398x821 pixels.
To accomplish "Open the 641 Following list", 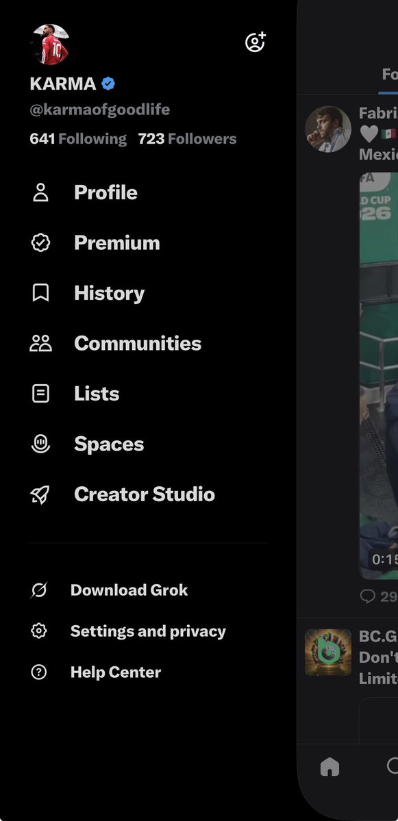I will [78, 139].
